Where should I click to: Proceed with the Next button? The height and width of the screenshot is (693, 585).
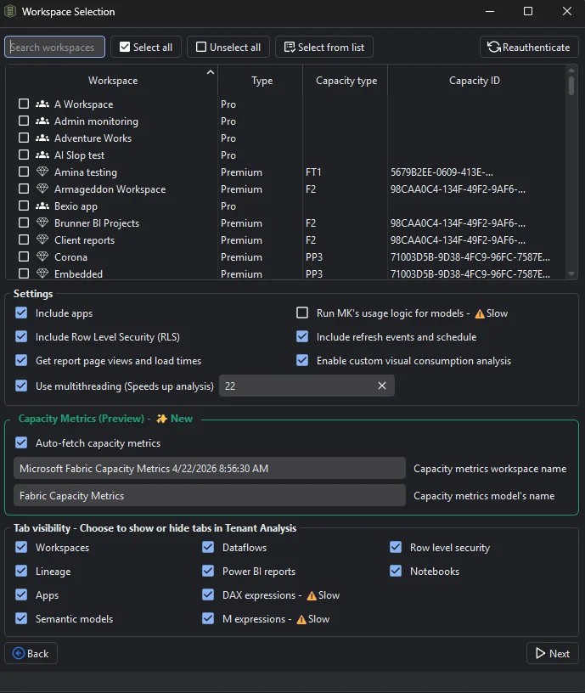553,653
